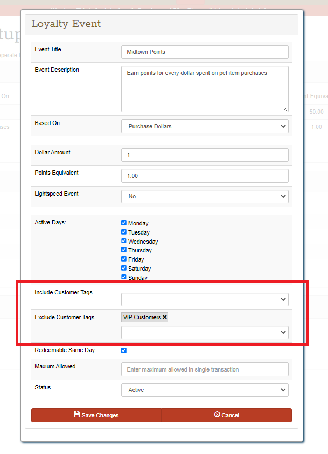The height and width of the screenshot is (454, 328).
Task: Toggle the Friday checkbox
Action: click(124, 259)
